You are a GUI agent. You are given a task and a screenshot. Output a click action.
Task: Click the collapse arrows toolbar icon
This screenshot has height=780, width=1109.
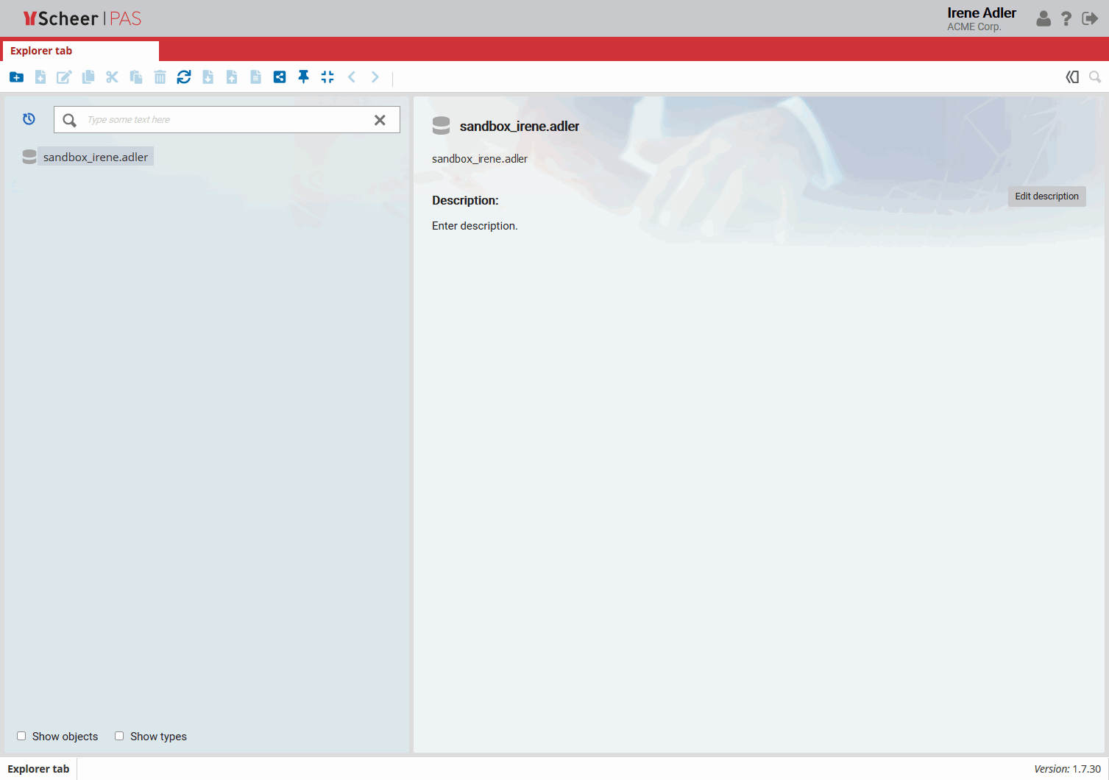click(x=327, y=77)
